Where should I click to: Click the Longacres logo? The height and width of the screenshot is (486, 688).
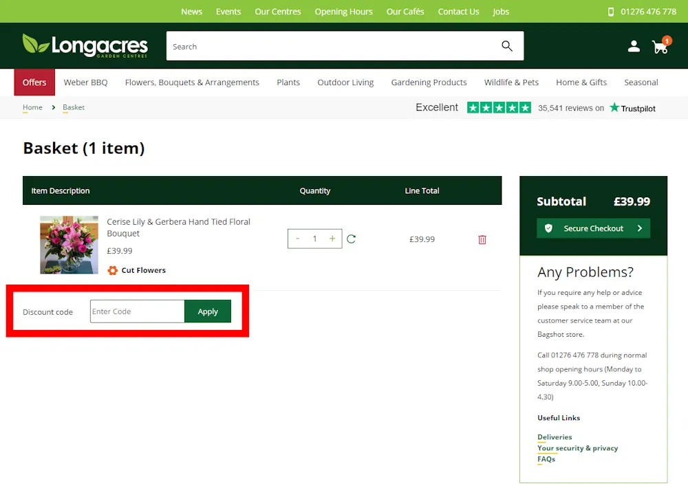click(85, 45)
